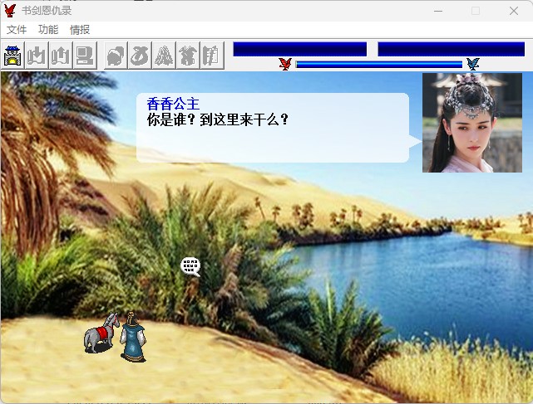Click the light blue balance gauge

pos(379,65)
